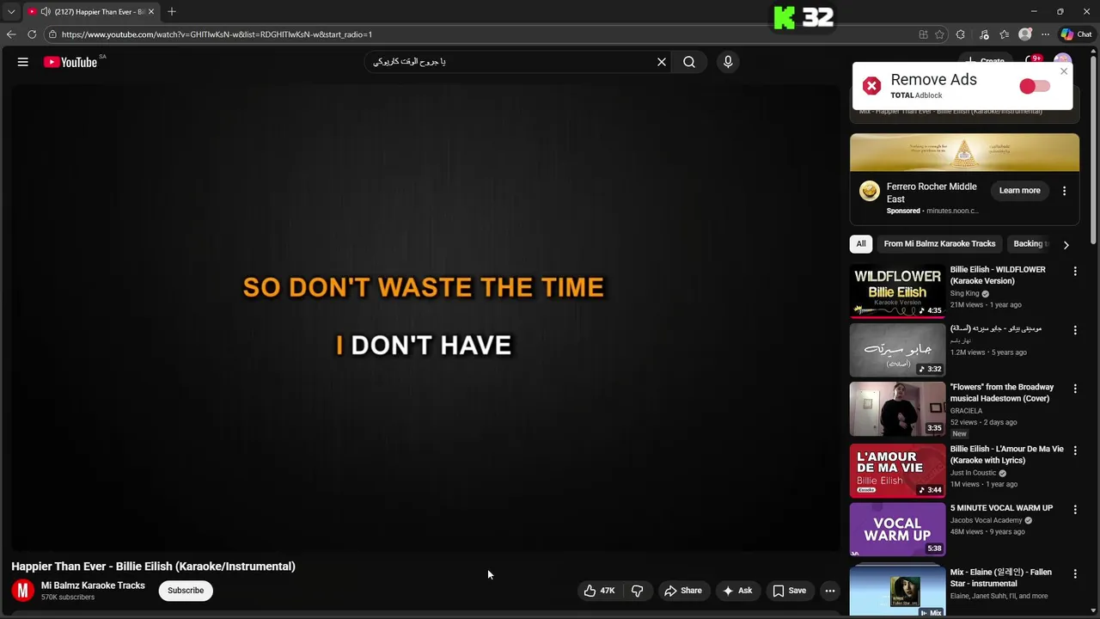Open Vocal Warm Up thumbnail
This screenshot has width=1100, height=619.
[897, 530]
